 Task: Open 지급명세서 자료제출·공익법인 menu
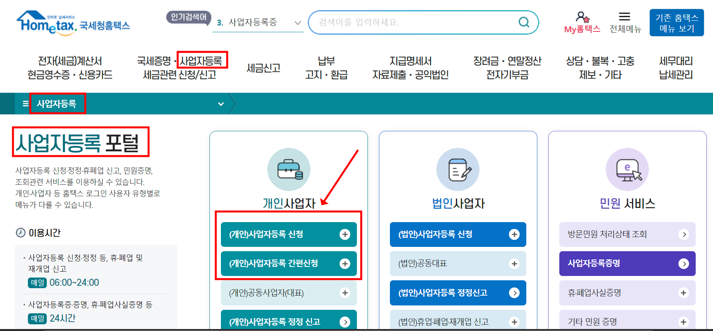tap(410, 68)
